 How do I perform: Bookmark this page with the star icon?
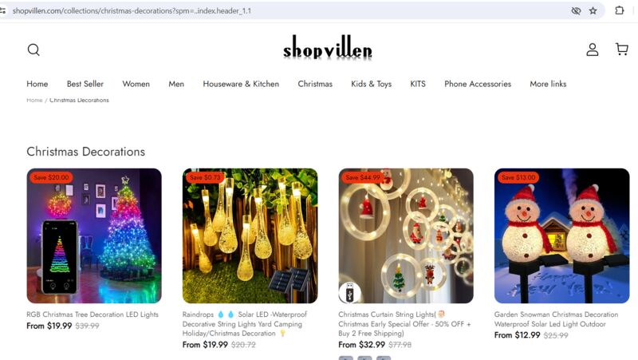(593, 10)
